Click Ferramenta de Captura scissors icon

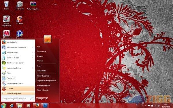(4, 84)
